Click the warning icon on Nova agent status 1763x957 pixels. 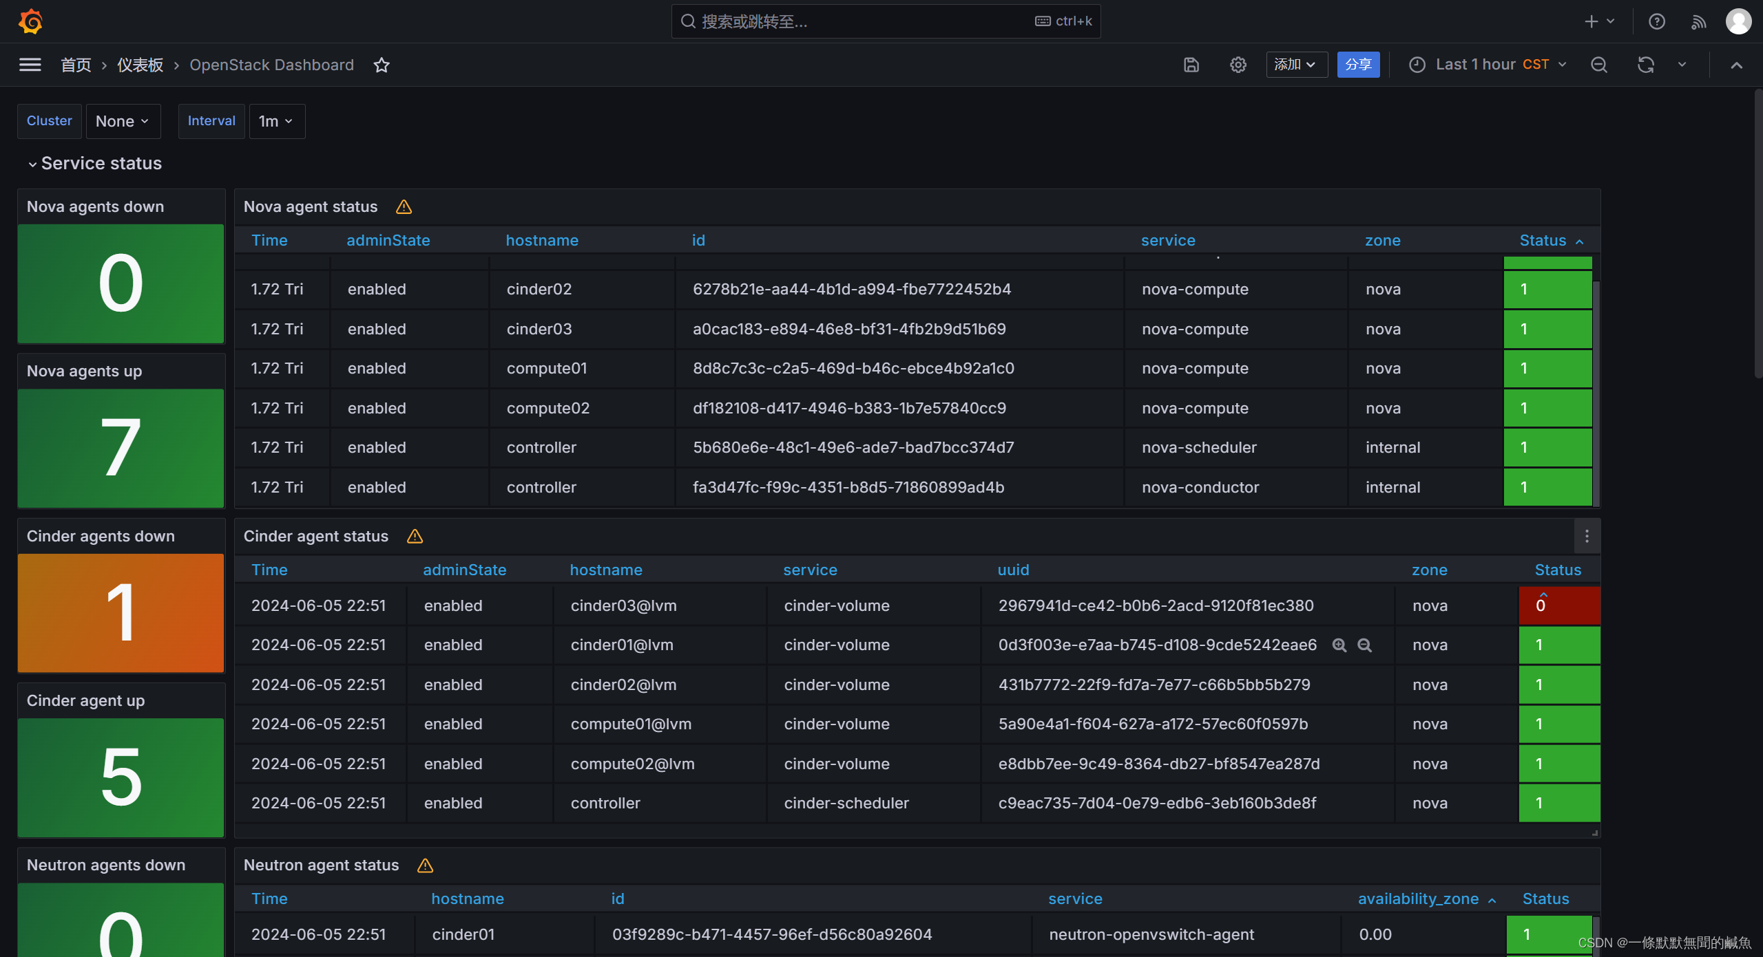pos(404,206)
